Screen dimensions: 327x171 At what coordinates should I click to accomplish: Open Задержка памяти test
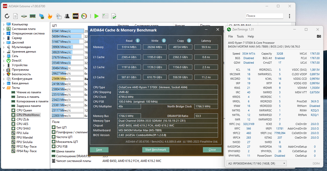(28, 106)
